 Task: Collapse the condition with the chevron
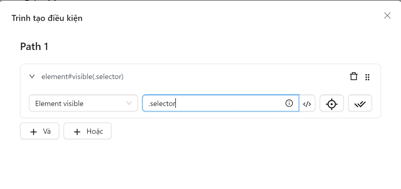(32, 77)
